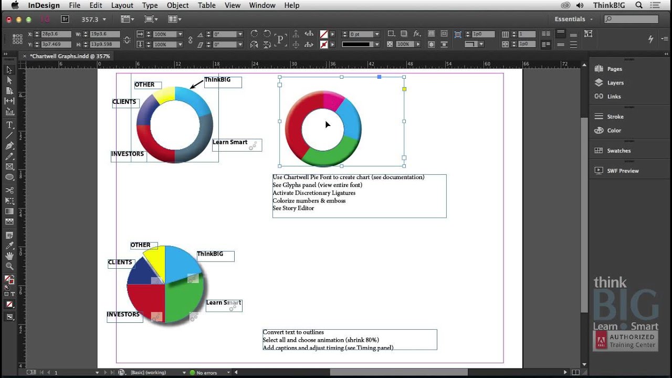
Task: Select the reference point locator grid
Action: (x=17, y=39)
